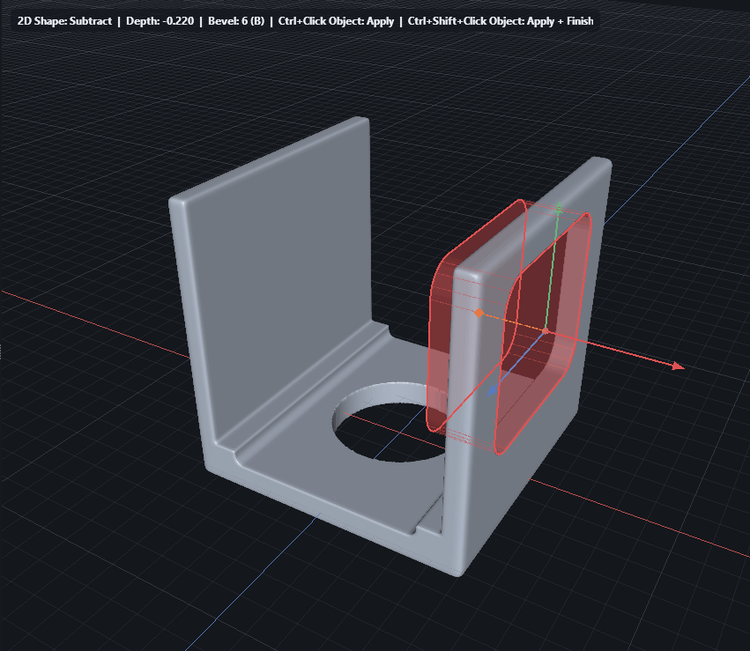This screenshot has height=651, width=750.
Task: Click the orange diamond depth handle on the gizmo
Action: point(479,313)
